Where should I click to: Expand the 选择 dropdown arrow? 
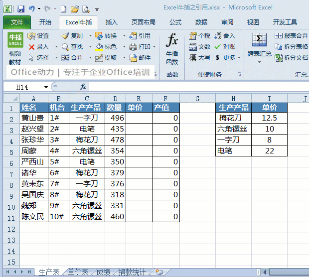(x=56, y=58)
